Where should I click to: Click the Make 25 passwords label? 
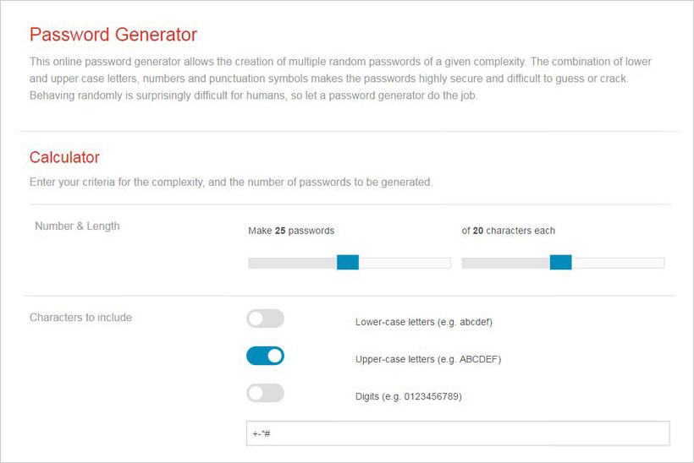[x=291, y=231]
